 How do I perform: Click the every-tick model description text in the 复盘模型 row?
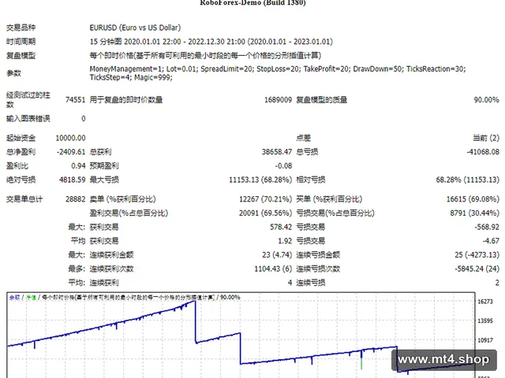pos(205,56)
